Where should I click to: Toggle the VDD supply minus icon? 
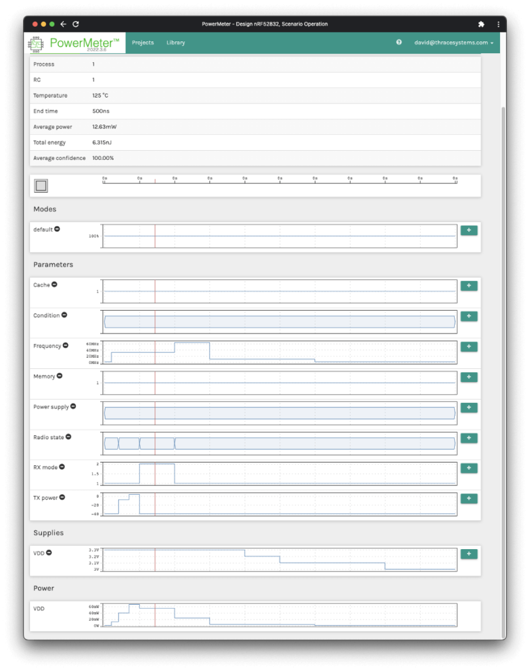click(49, 552)
